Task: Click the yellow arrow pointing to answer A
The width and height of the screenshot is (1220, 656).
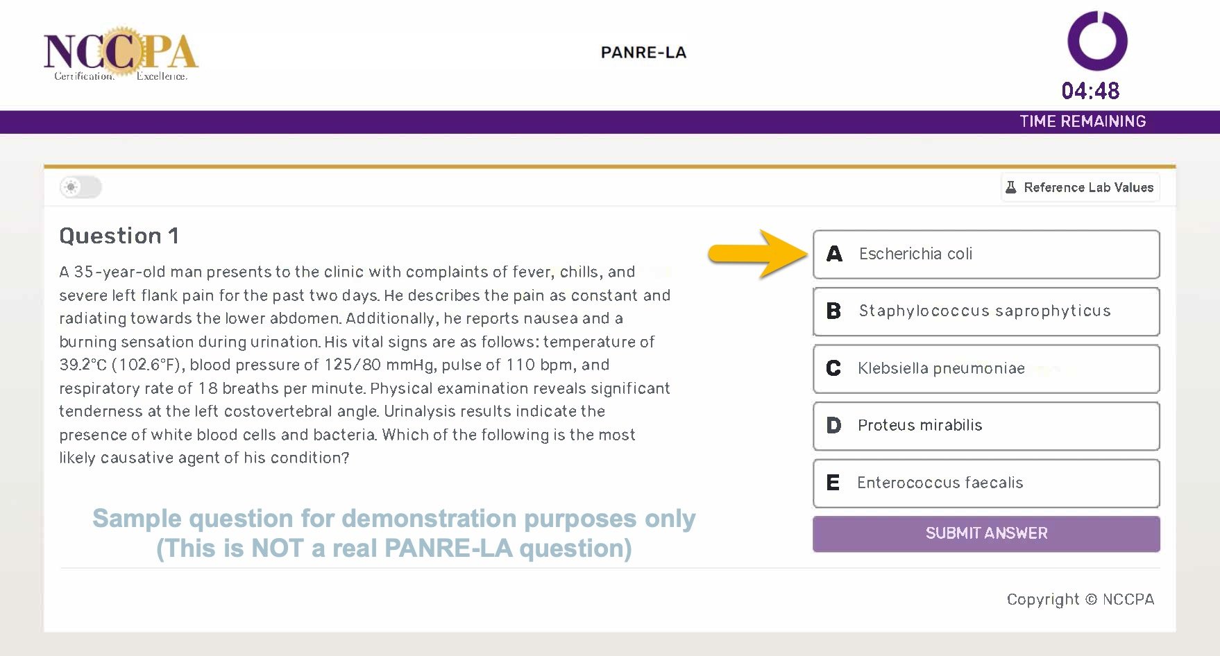Action: (758, 254)
